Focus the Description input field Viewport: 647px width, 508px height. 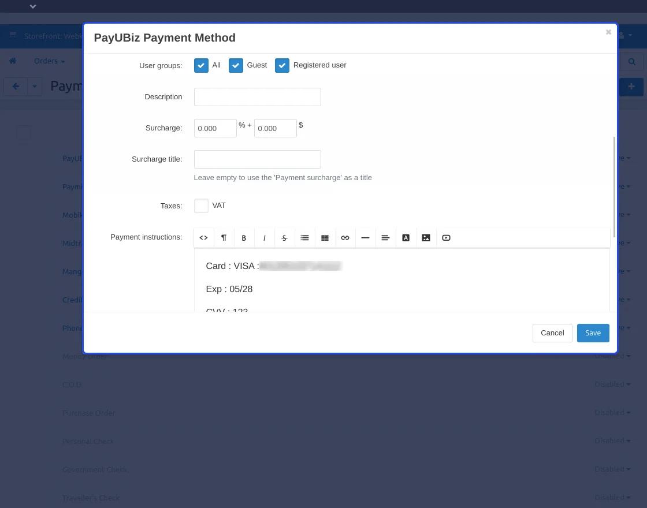pos(258,97)
